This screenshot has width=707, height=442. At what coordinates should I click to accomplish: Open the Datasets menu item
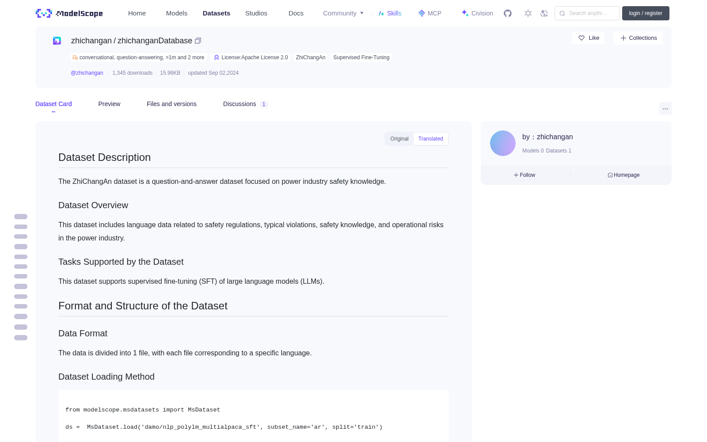[x=217, y=13]
